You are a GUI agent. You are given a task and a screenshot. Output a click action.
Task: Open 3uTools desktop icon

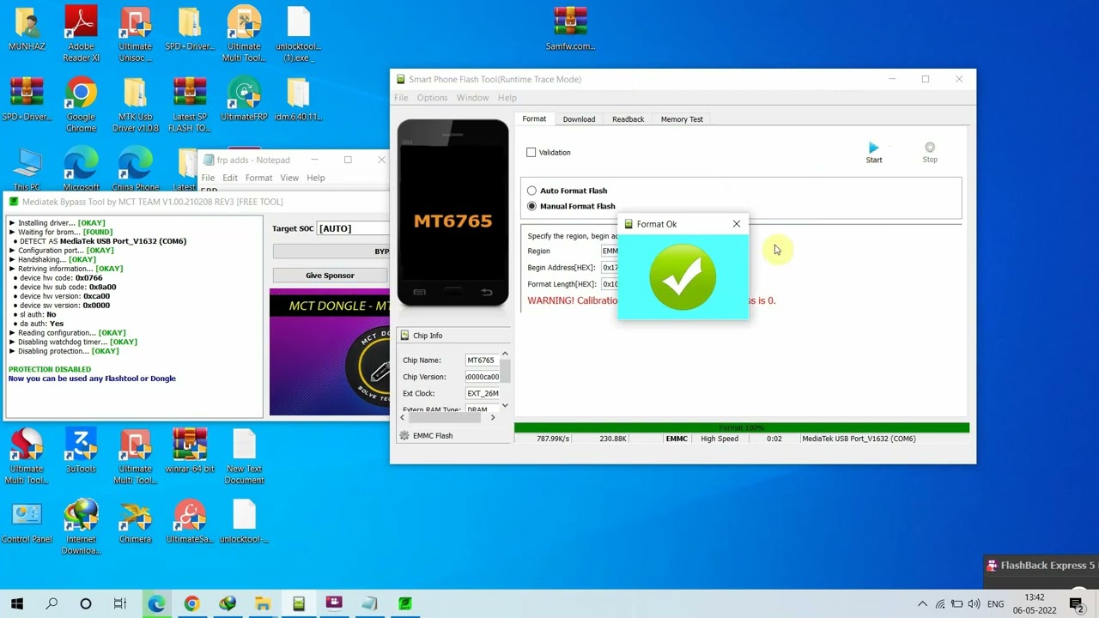[x=81, y=451]
